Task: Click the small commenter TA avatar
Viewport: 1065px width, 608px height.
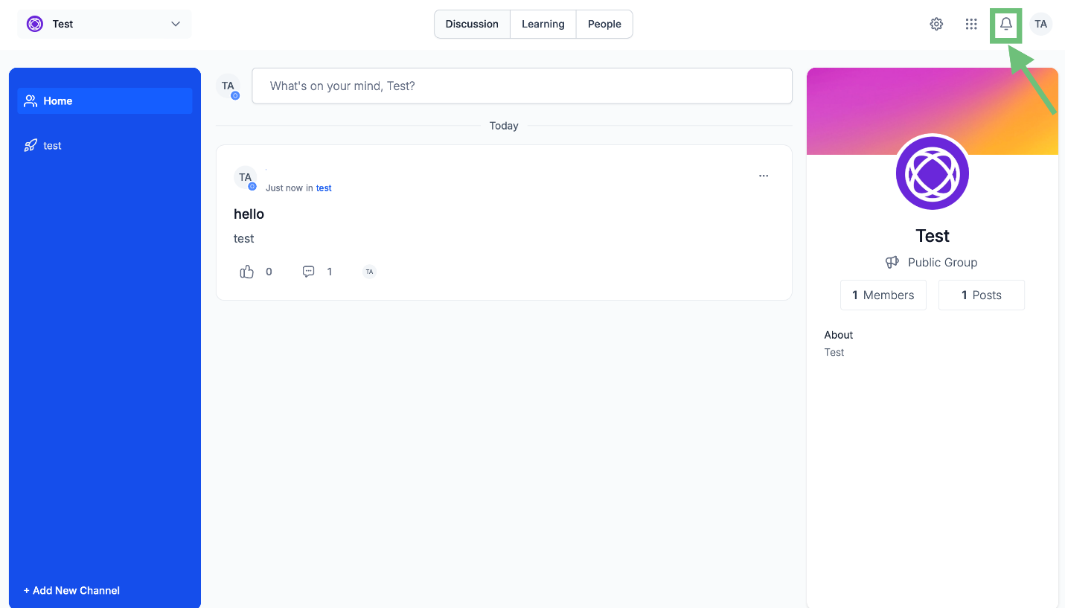Action: (x=369, y=272)
